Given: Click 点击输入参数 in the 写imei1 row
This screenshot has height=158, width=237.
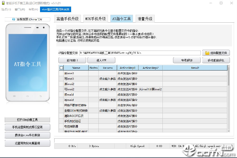Looking at the screenshot, I should click(108, 79).
